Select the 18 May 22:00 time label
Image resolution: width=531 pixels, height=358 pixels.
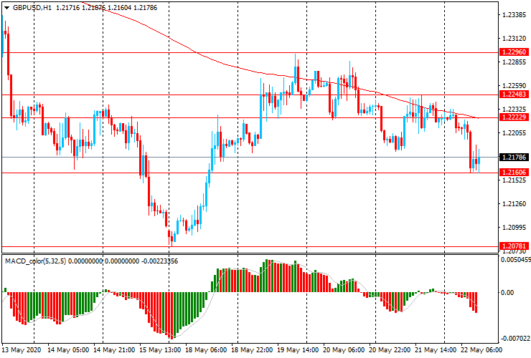tap(252, 349)
